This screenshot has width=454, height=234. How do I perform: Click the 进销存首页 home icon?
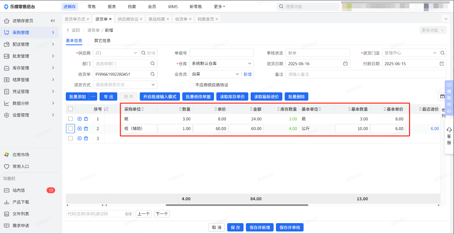click(6, 21)
